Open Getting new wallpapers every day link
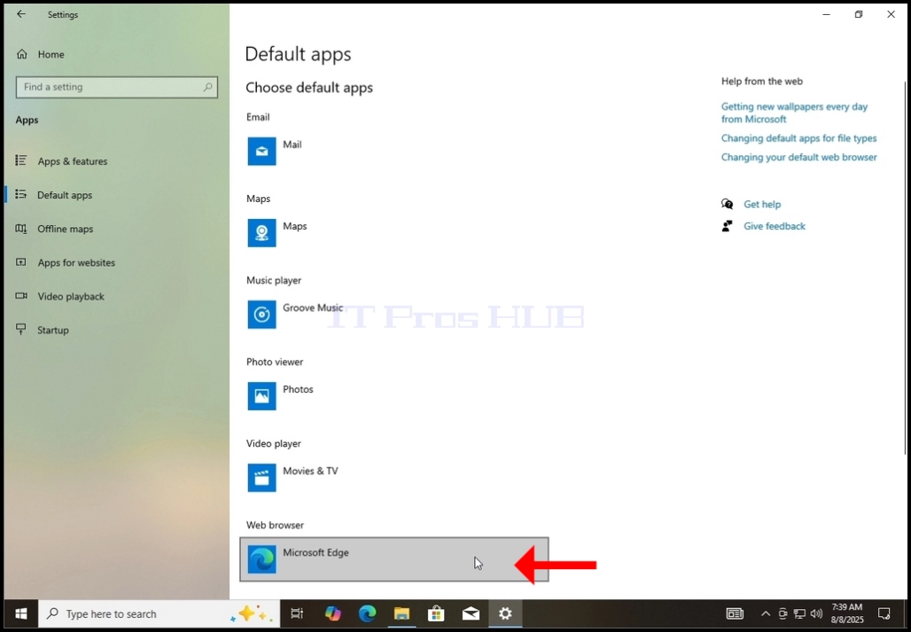911x632 pixels. (x=794, y=113)
